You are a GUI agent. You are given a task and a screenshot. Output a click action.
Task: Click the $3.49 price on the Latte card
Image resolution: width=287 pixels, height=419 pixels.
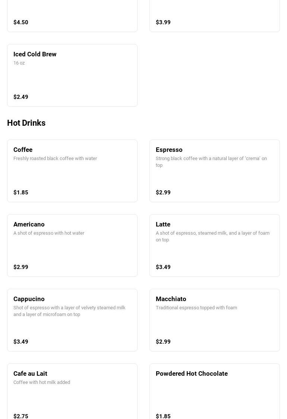163,267
